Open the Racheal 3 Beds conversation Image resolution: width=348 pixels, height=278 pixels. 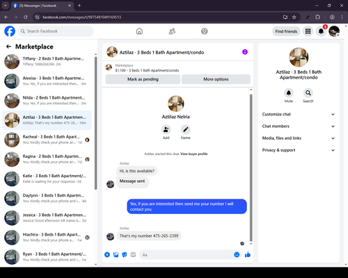click(x=47, y=140)
